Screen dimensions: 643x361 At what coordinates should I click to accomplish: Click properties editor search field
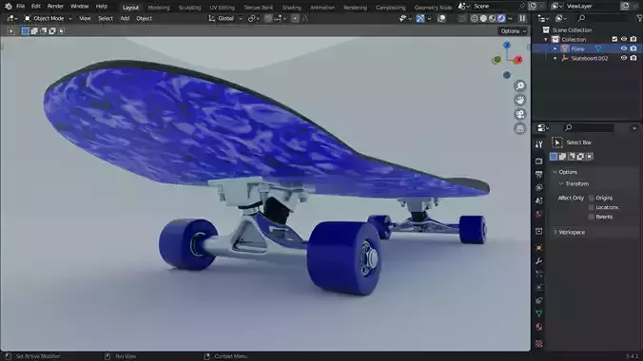(x=589, y=128)
